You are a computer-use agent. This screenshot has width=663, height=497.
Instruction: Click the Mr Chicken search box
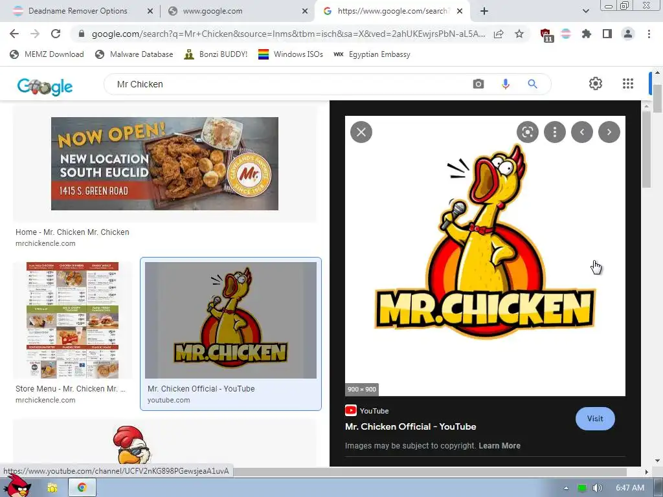pyautogui.click(x=292, y=84)
